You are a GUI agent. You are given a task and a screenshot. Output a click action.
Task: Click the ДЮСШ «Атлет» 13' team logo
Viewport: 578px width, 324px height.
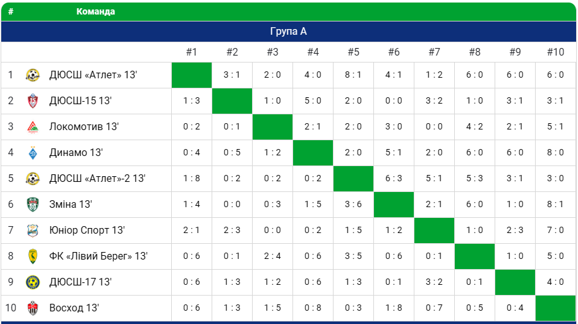point(32,75)
